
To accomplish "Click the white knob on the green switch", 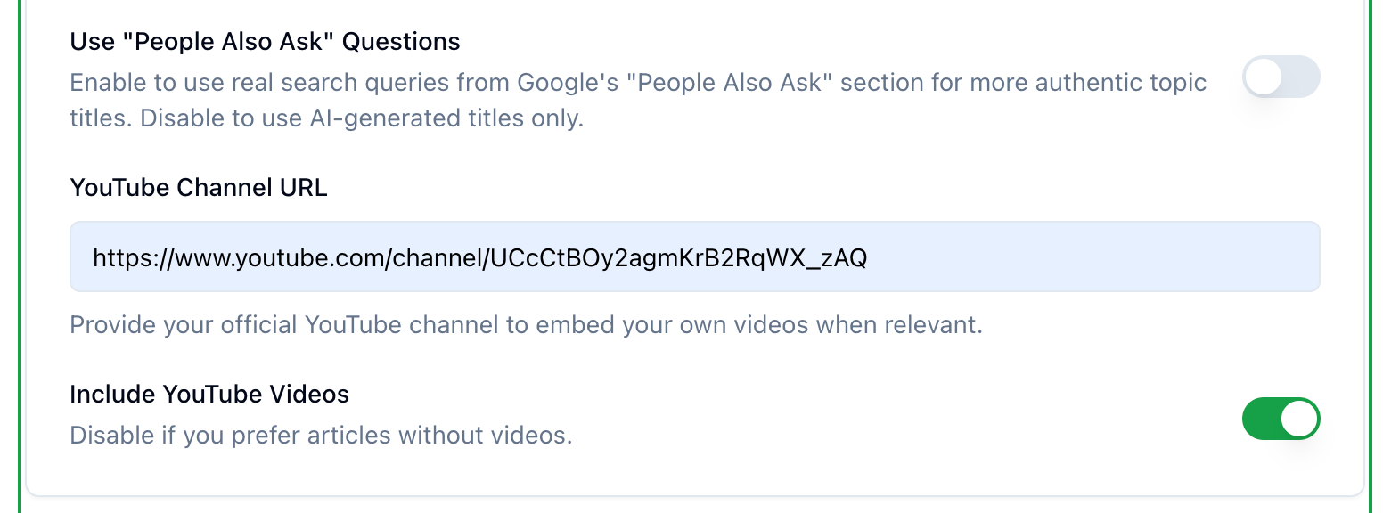I will 1299,419.
